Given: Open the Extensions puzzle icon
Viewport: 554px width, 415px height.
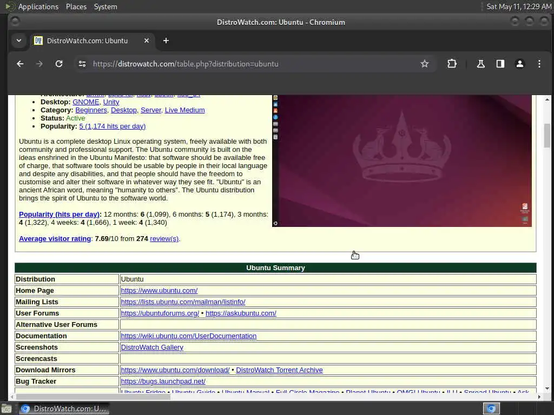Looking at the screenshot, I should [x=452, y=64].
